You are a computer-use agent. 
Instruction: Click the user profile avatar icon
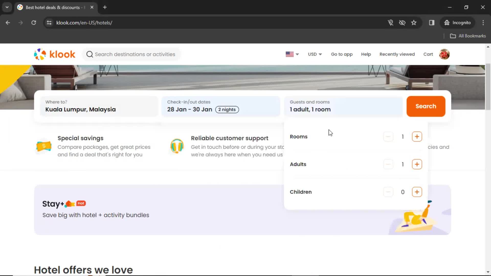(x=444, y=54)
